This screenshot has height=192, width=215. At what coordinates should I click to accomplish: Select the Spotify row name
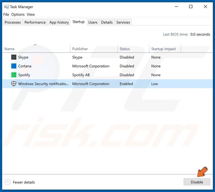pos(24,75)
